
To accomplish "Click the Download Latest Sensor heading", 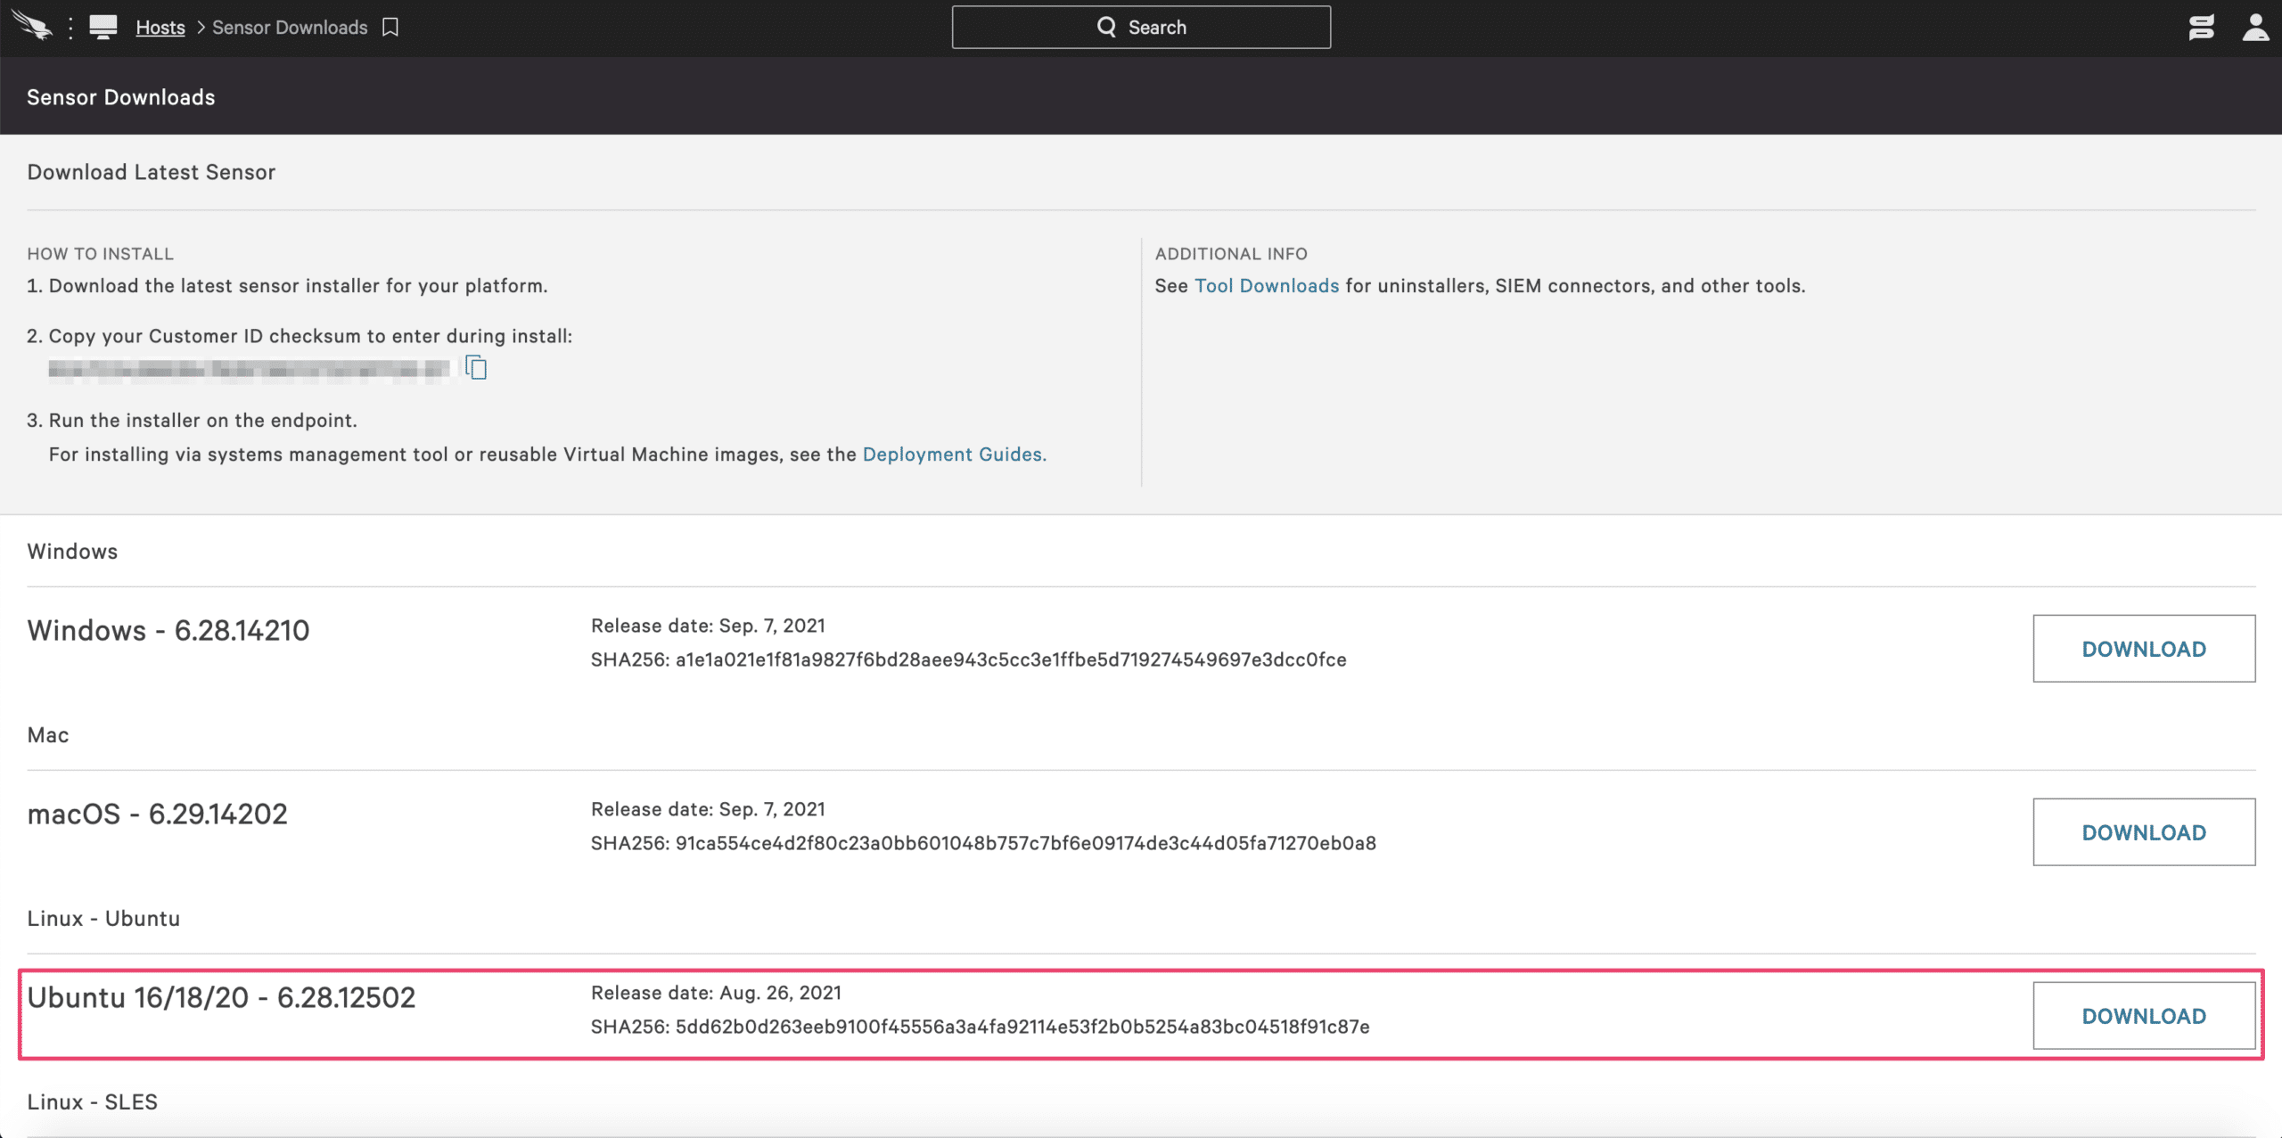I will click(152, 172).
